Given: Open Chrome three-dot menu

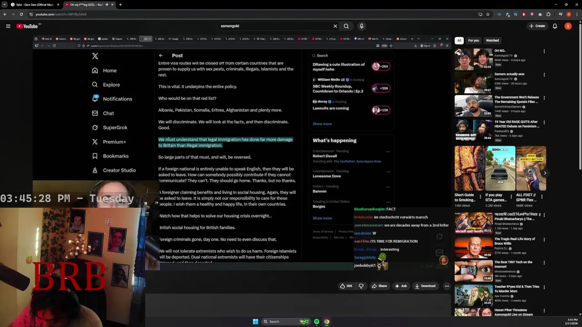Looking at the screenshot, I should click(577, 14).
